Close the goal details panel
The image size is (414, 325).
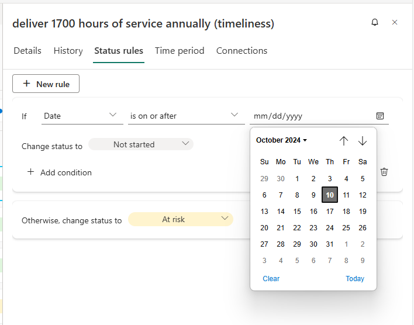pyautogui.click(x=395, y=22)
